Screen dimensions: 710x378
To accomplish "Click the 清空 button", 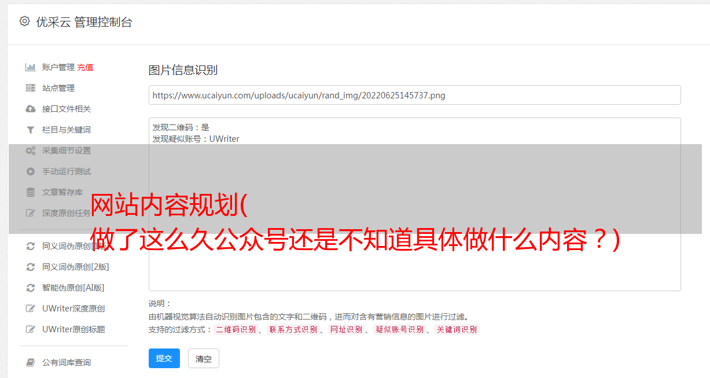I will point(204,359).
